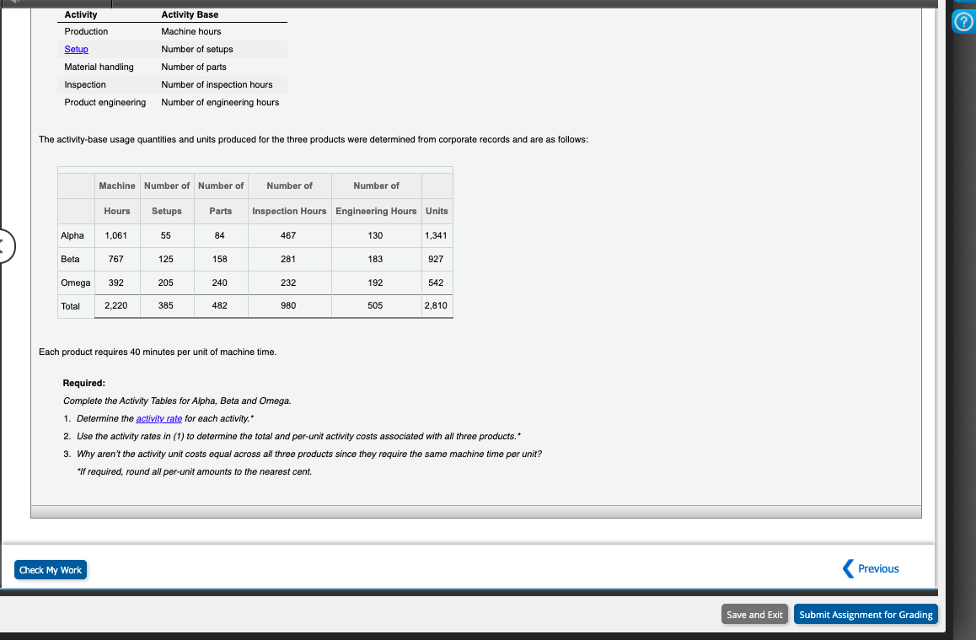Select the Omega row in the usage table
Screen dimensions: 976x640
tap(75, 282)
